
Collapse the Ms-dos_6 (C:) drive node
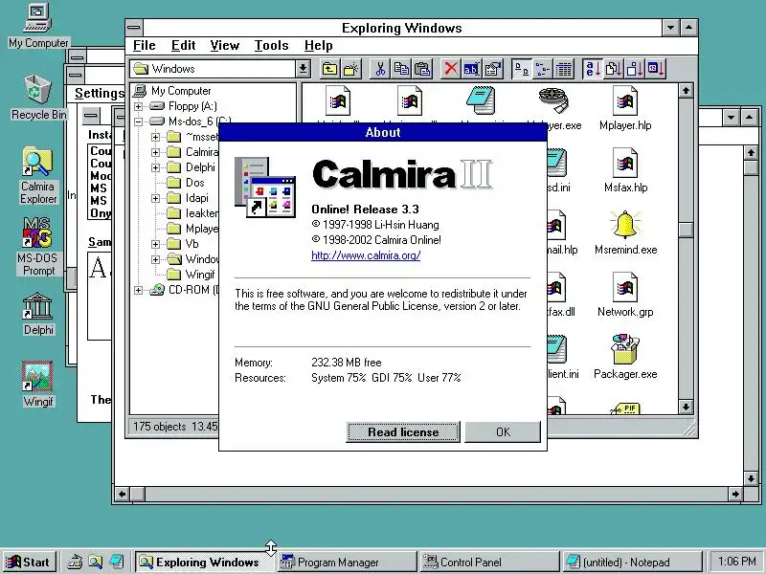[138, 121]
